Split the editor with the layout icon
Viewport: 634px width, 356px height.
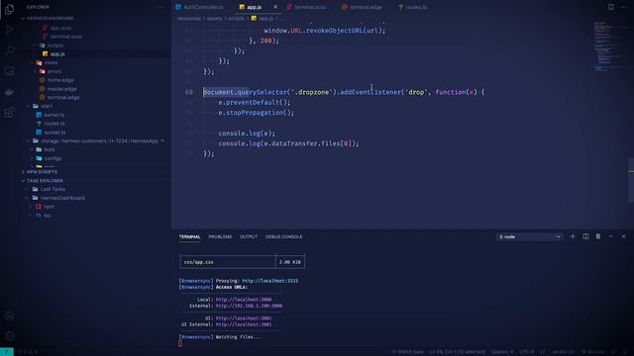coord(611,7)
